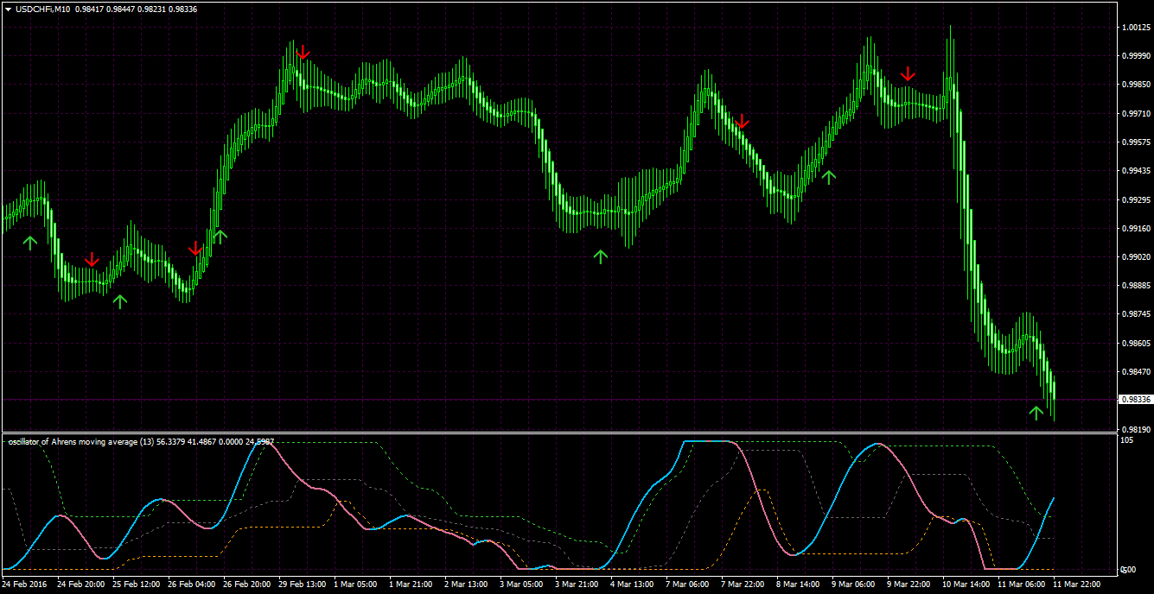1154x594 pixels.
Task: Click the 0.98190 price axis label
Action: click(x=1135, y=429)
